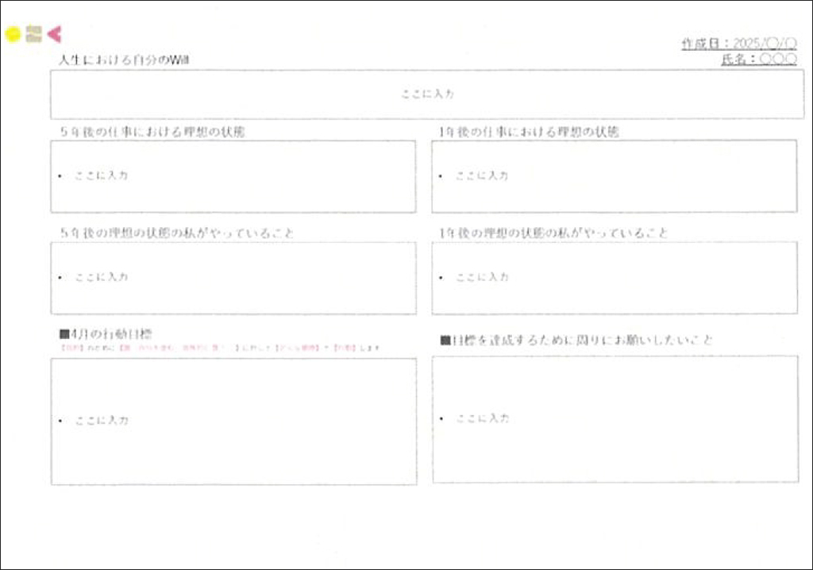Click the 5年後の仕事における理想の状態 heading

[x=152, y=132]
